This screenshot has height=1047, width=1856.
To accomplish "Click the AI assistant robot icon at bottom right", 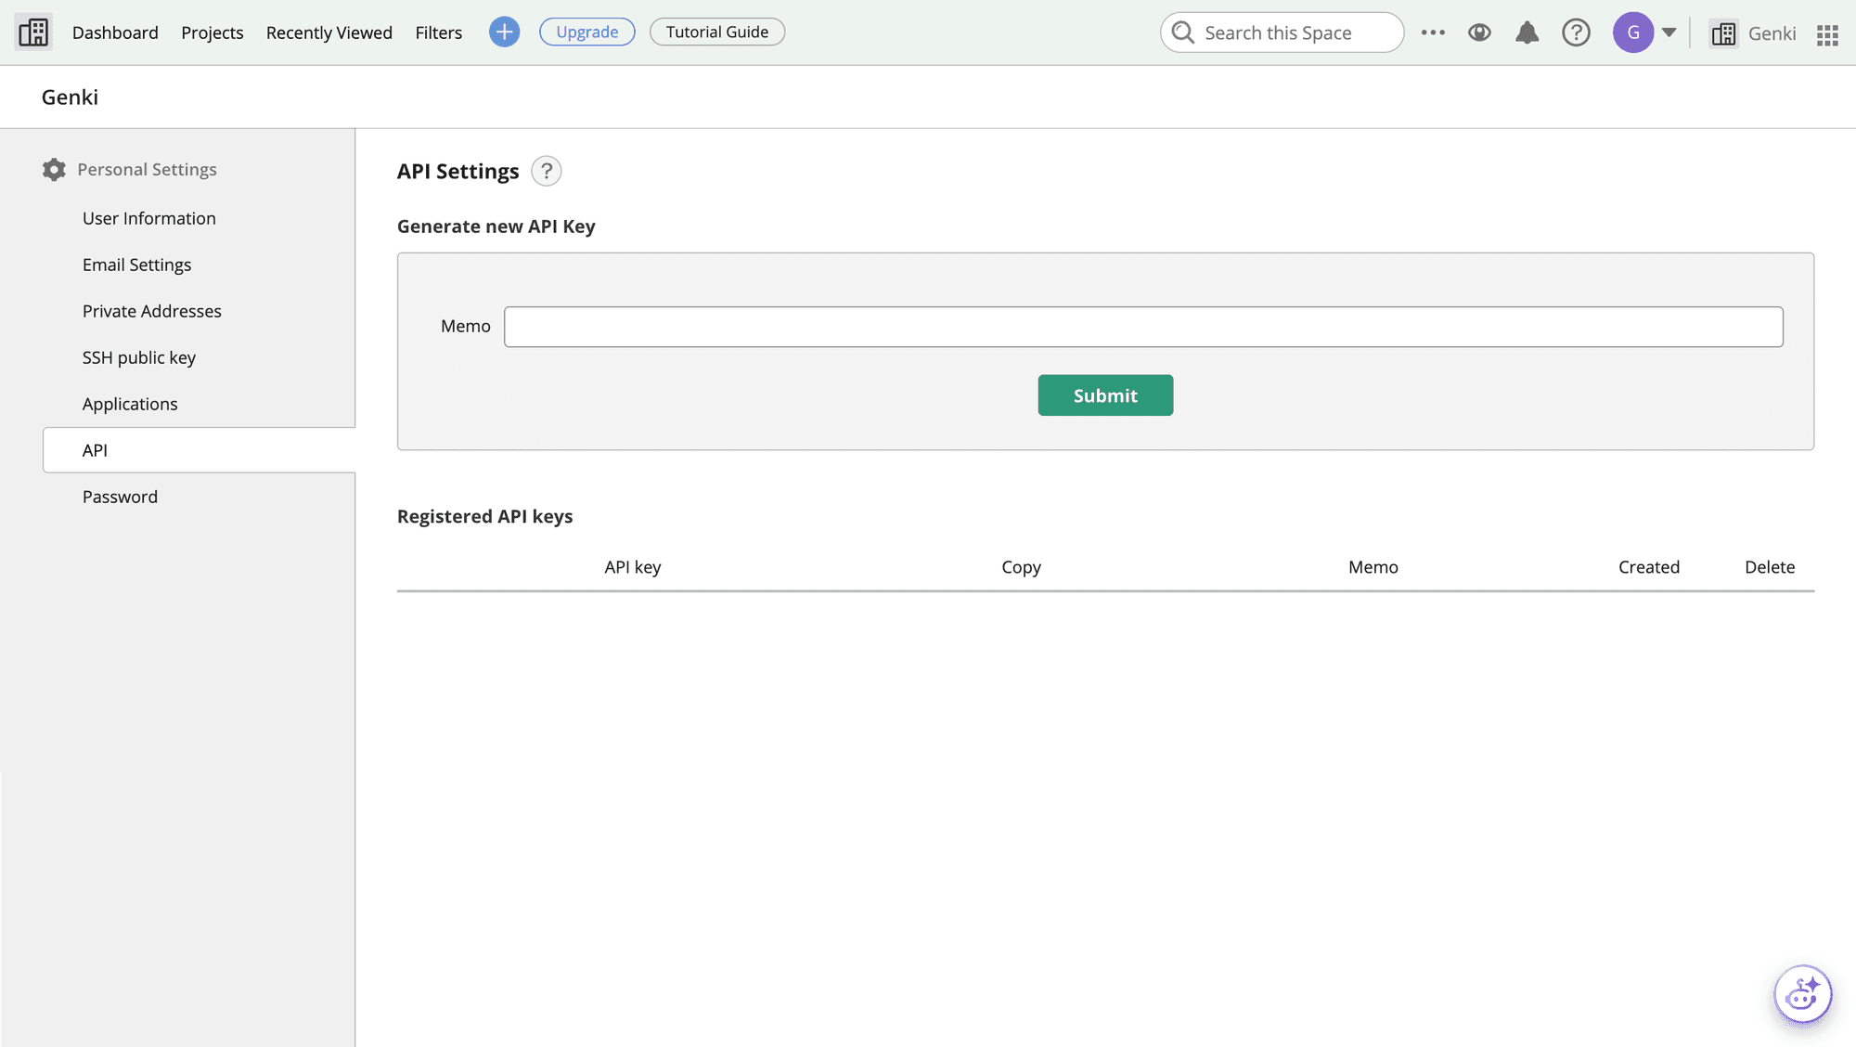I will coord(1801,993).
